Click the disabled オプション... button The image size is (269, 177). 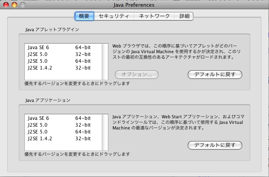(137, 74)
